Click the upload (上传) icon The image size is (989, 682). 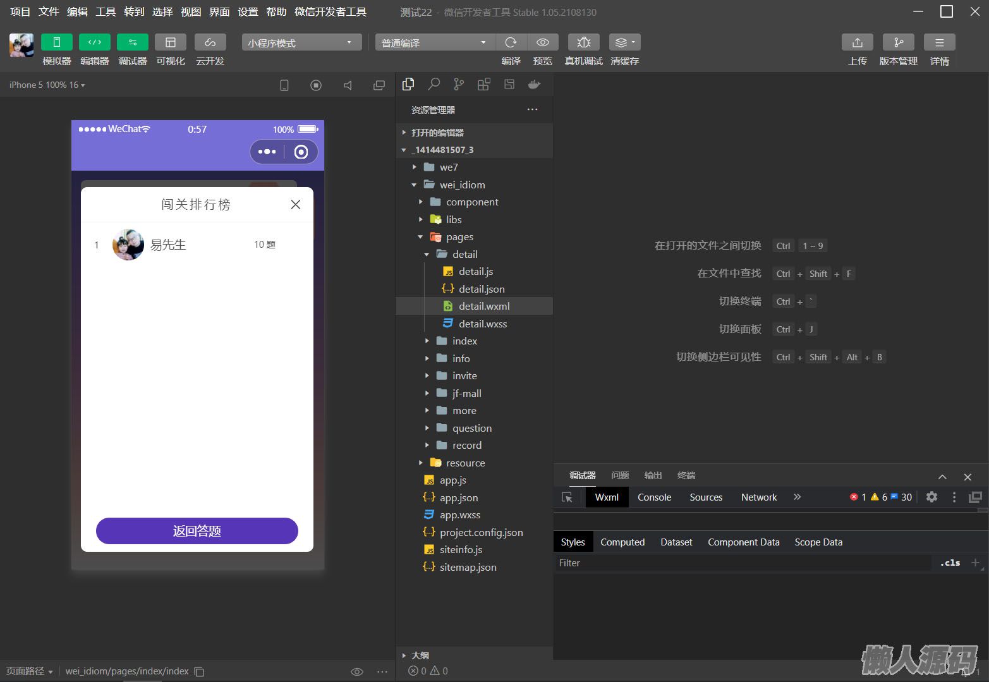(857, 42)
